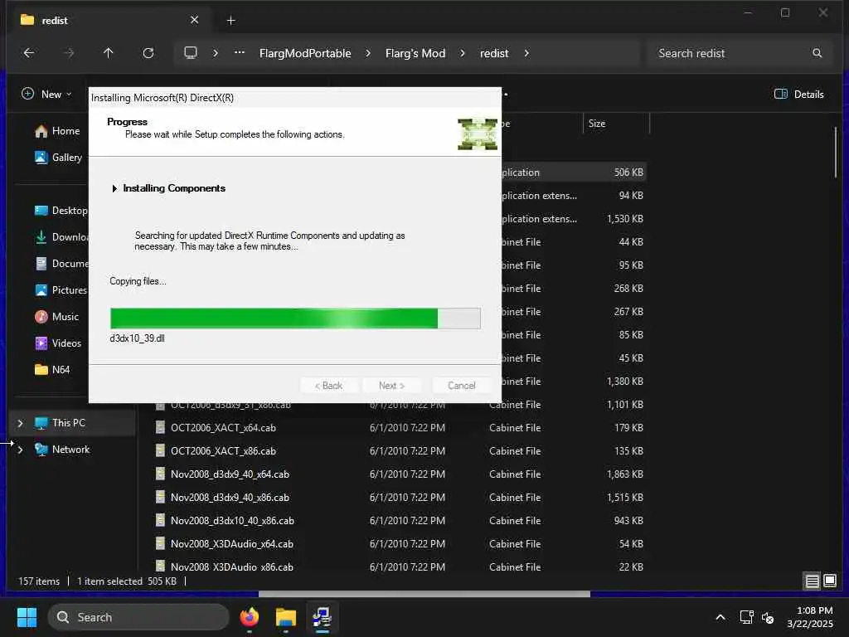The height and width of the screenshot is (637, 849).
Task: Select Nov2008_d3dx9_40_x86.cab file
Action: (230, 498)
